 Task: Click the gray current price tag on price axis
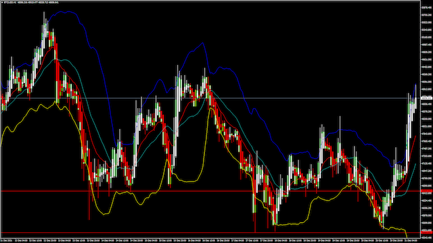click(427, 98)
